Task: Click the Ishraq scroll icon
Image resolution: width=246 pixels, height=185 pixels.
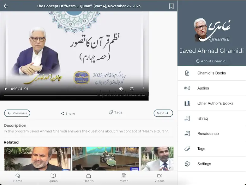Action: (x=187, y=118)
